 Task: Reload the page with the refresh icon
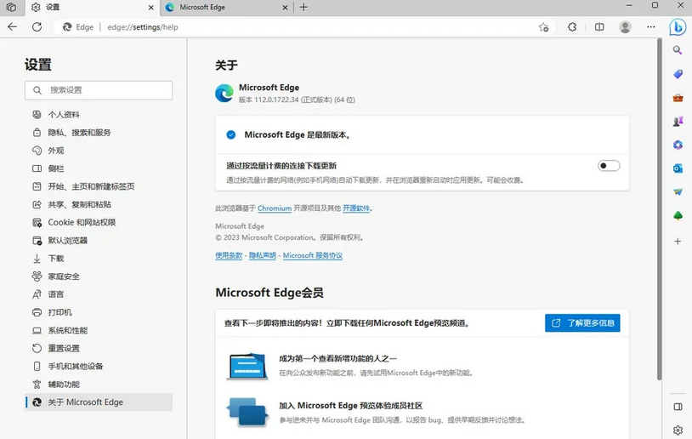[37, 27]
